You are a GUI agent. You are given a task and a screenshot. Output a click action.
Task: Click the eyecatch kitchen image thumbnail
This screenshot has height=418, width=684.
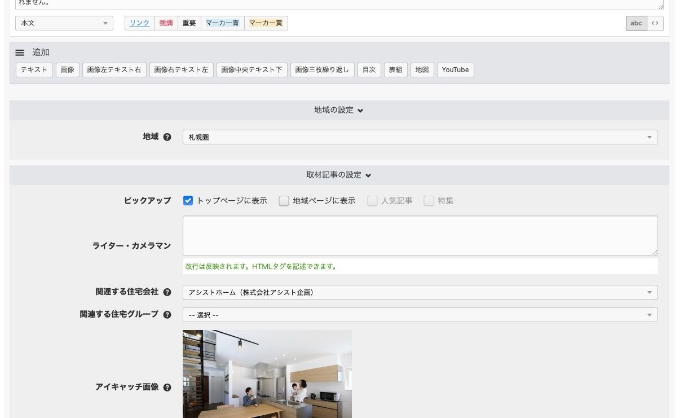click(x=267, y=374)
